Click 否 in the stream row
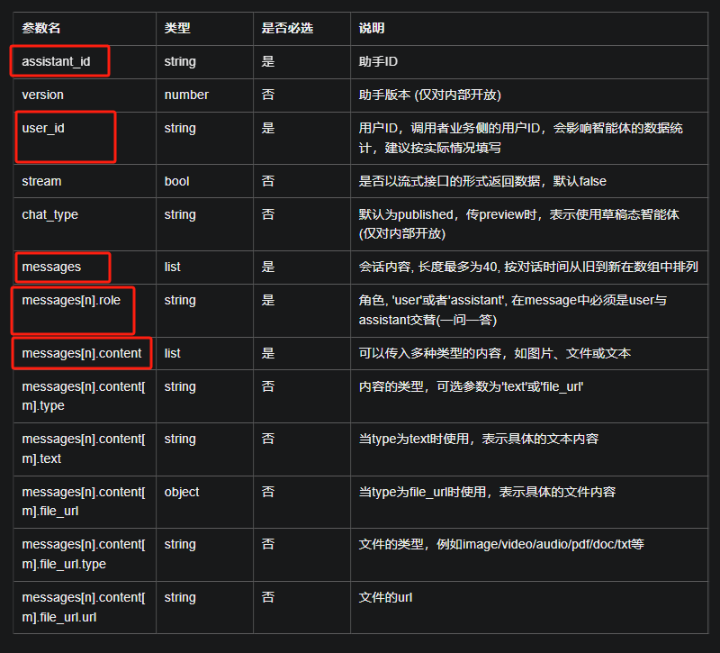The width and height of the screenshot is (720, 653). (268, 181)
